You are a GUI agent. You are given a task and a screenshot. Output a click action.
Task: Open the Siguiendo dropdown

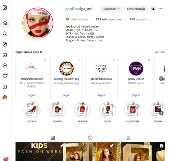pos(111,9)
